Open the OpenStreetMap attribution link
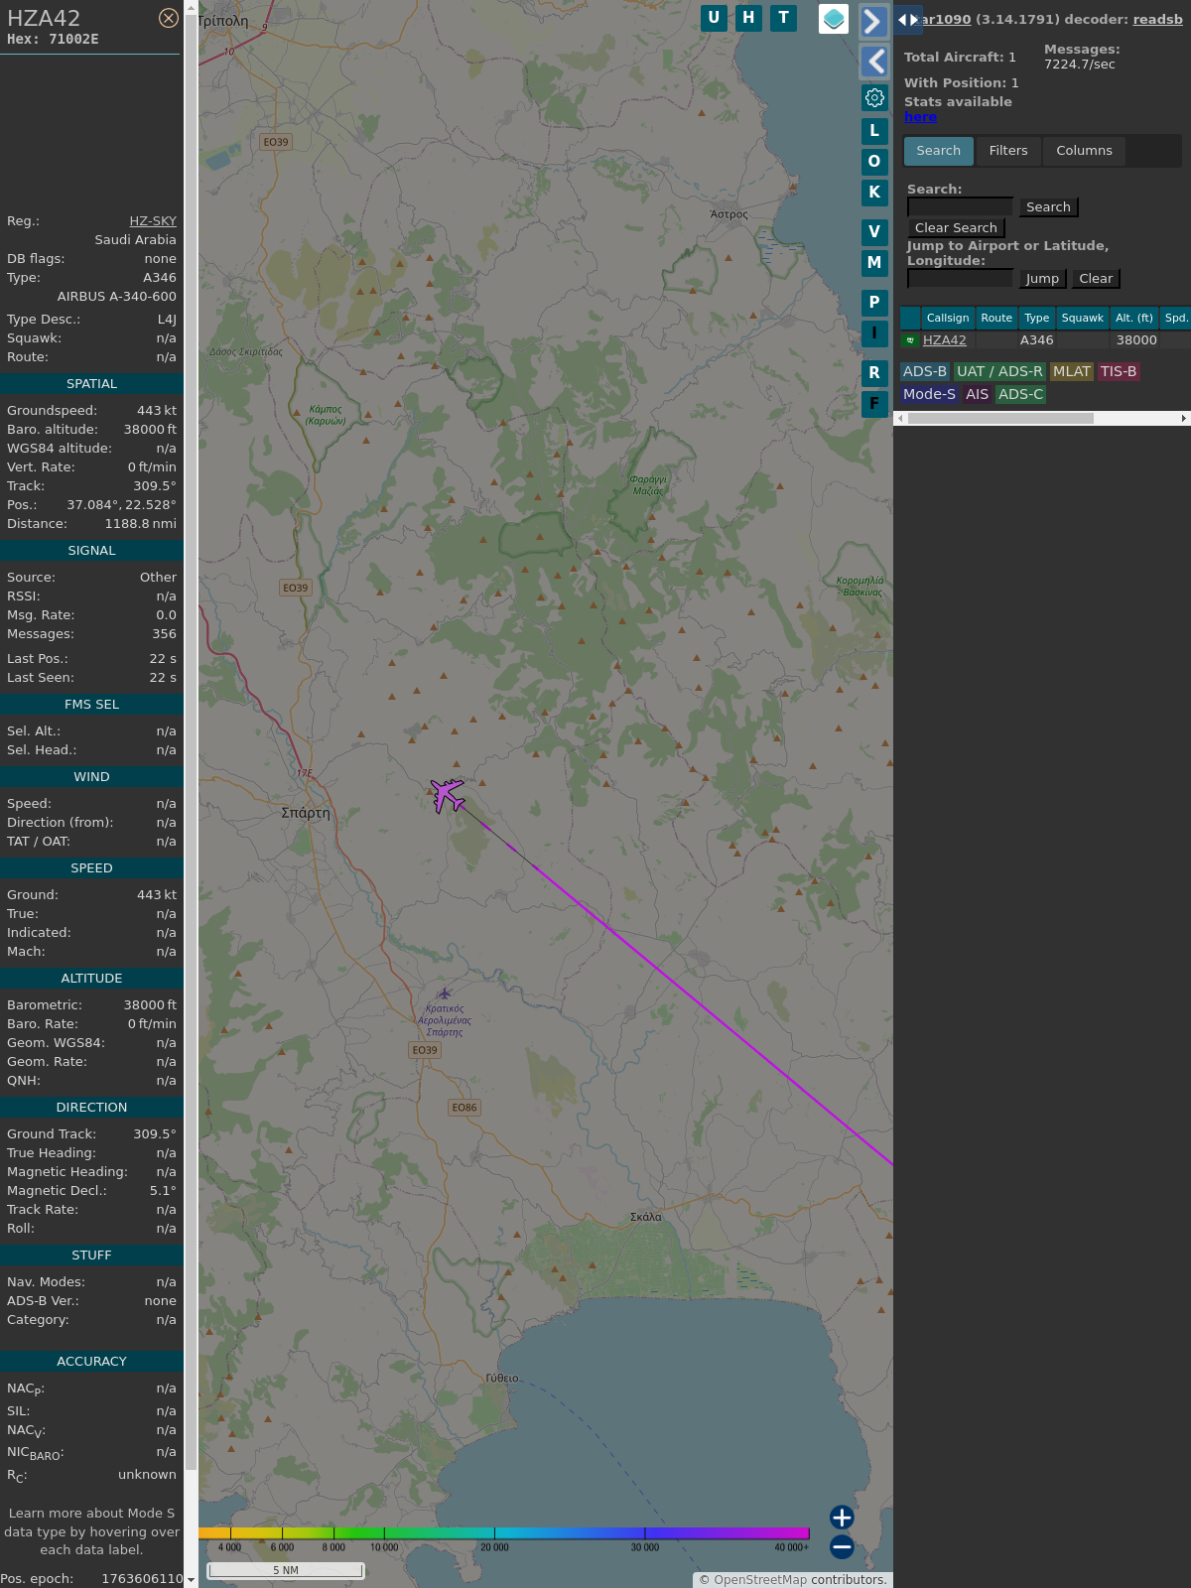1191x1588 pixels. click(x=760, y=1579)
